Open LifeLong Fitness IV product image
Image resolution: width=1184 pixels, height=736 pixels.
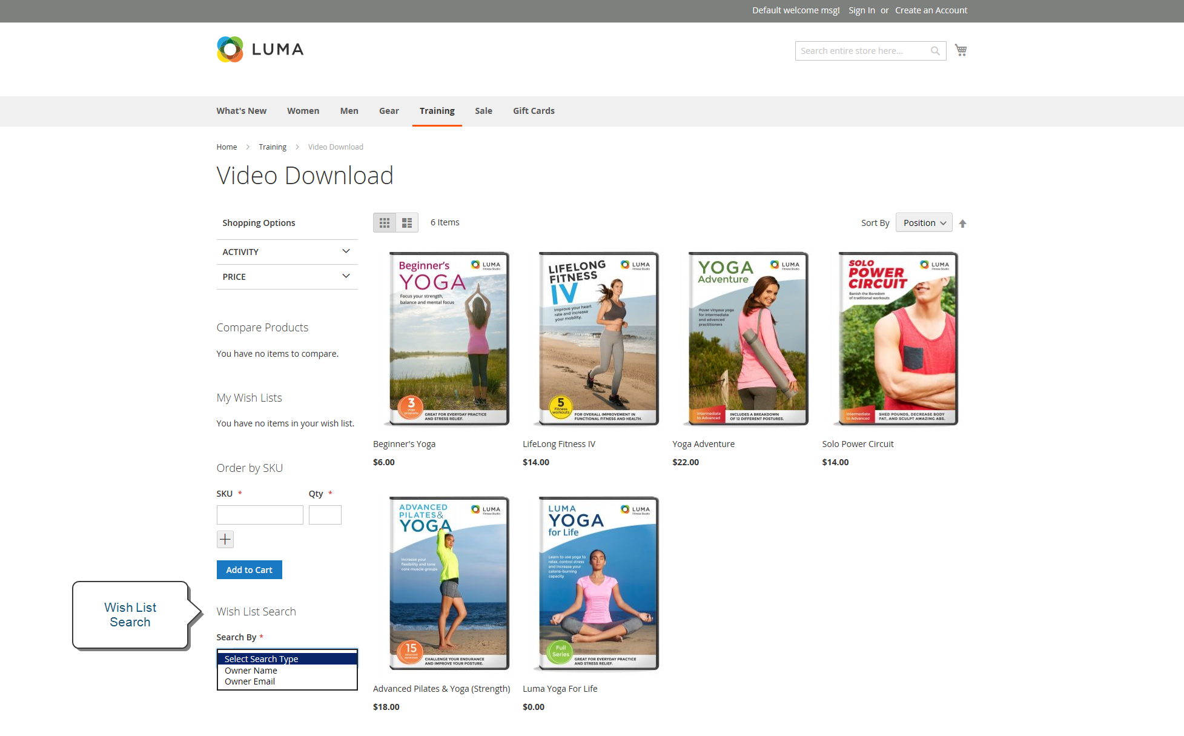pyautogui.click(x=598, y=339)
